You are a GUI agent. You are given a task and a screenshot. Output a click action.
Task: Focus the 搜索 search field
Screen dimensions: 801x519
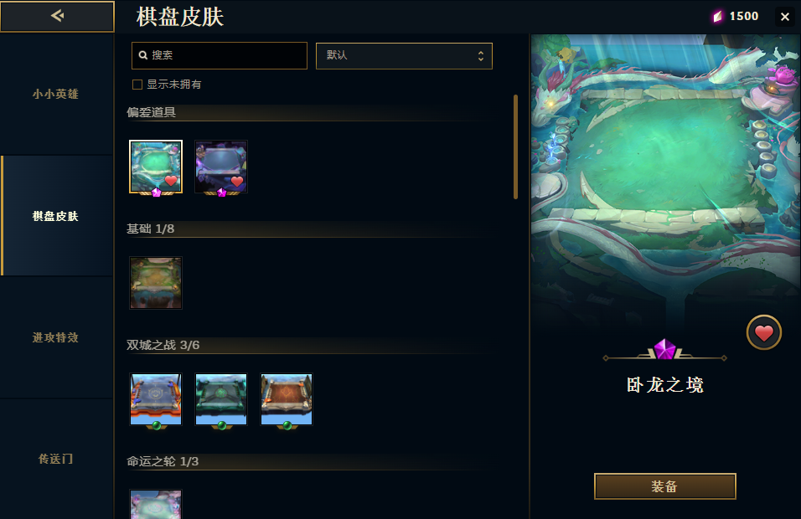220,55
